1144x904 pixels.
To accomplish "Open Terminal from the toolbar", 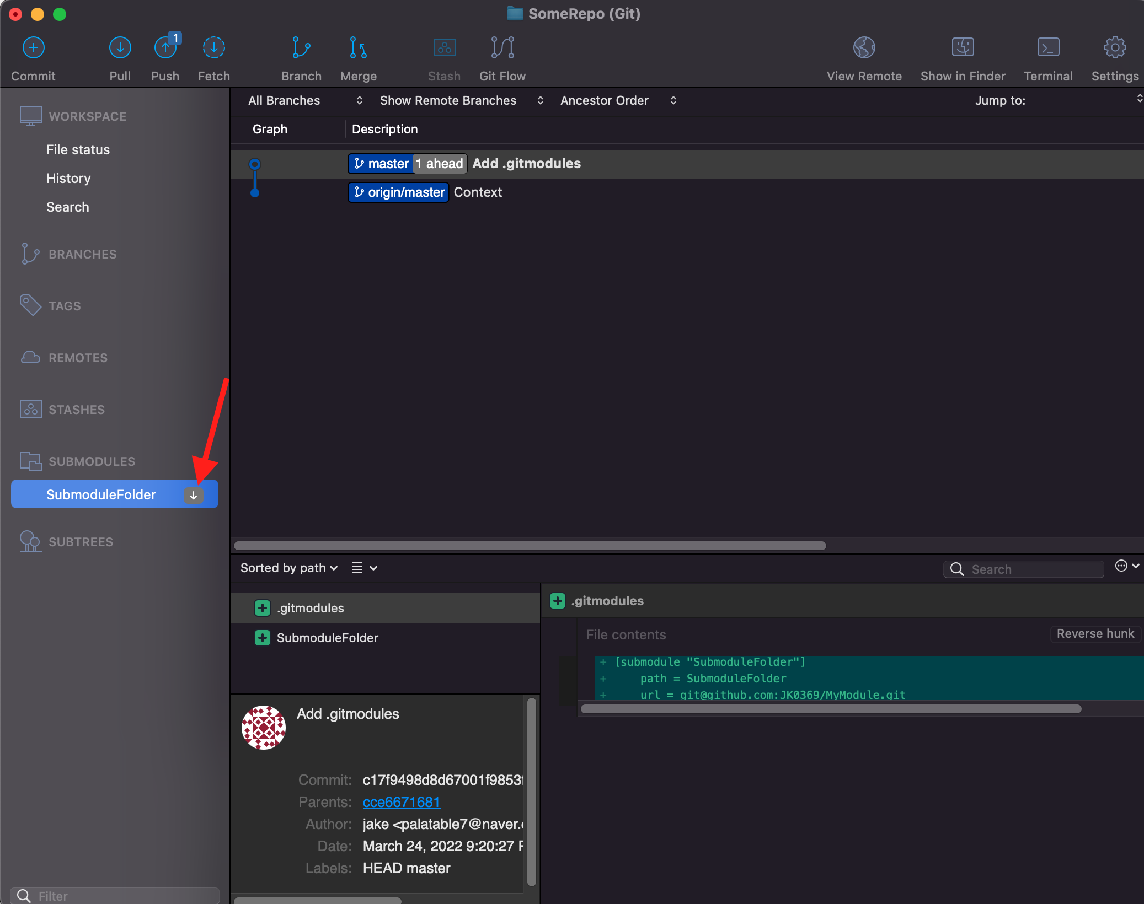I will 1047,49.
